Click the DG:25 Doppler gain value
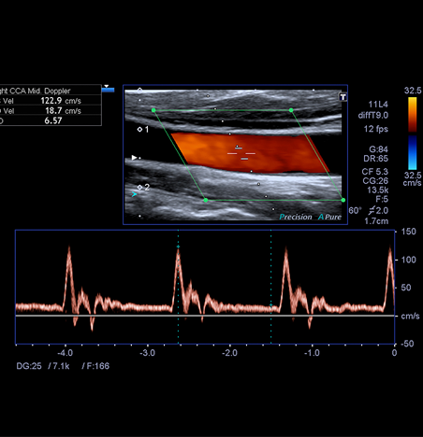423x437 pixels. (x=29, y=366)
